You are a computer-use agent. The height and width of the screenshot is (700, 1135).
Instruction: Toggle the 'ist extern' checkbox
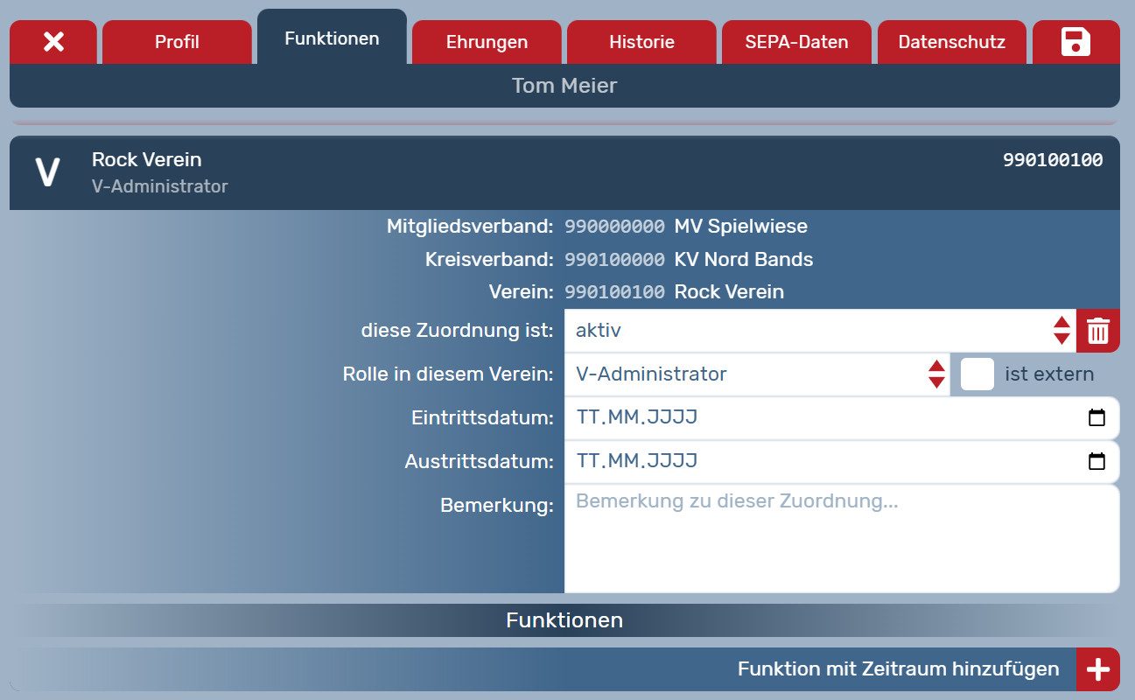click(x=977, y=374)
